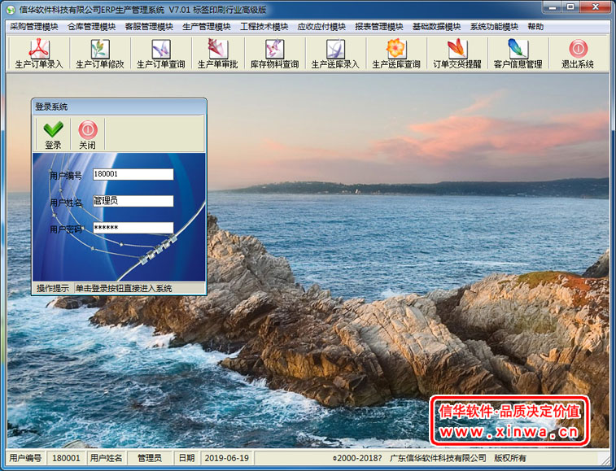The width and height of the screenshot is (616, 471).
Task: Click the green checkmark 登录 button
Action: click(x=53, y=135)
